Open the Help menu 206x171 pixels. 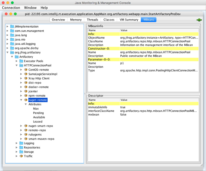pyautogui.click(x=44, y=8)
